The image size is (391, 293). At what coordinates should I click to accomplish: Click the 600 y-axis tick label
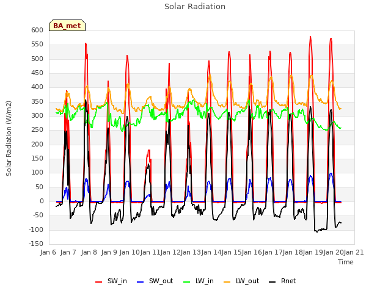click(37, 30)
